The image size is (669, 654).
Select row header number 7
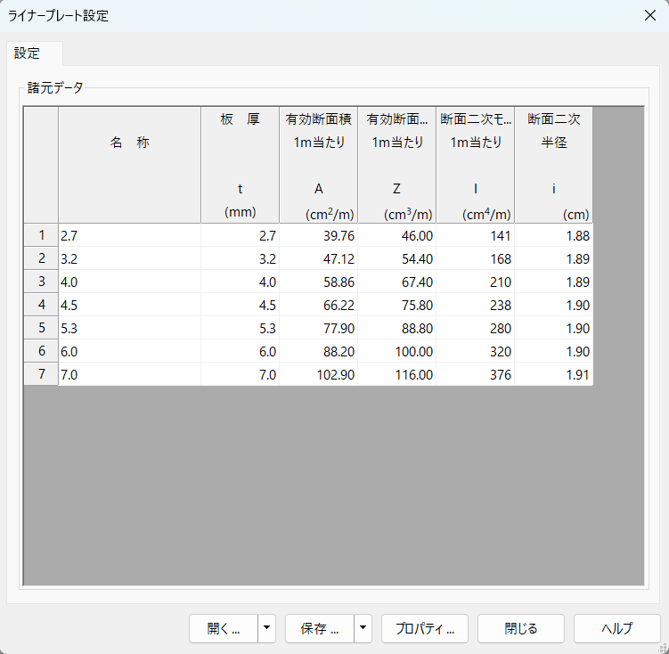pos(41,374)
